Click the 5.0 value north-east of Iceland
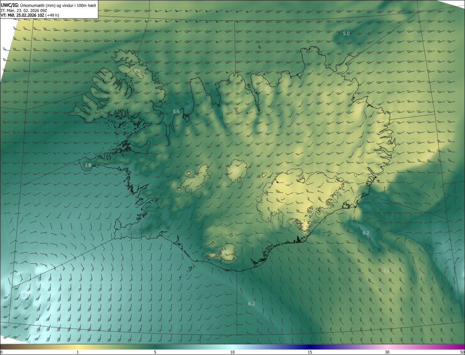The height and width of the screenshot is (355, 465). pos(346,33)
